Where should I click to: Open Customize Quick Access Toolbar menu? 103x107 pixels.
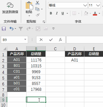coord(54,28)
